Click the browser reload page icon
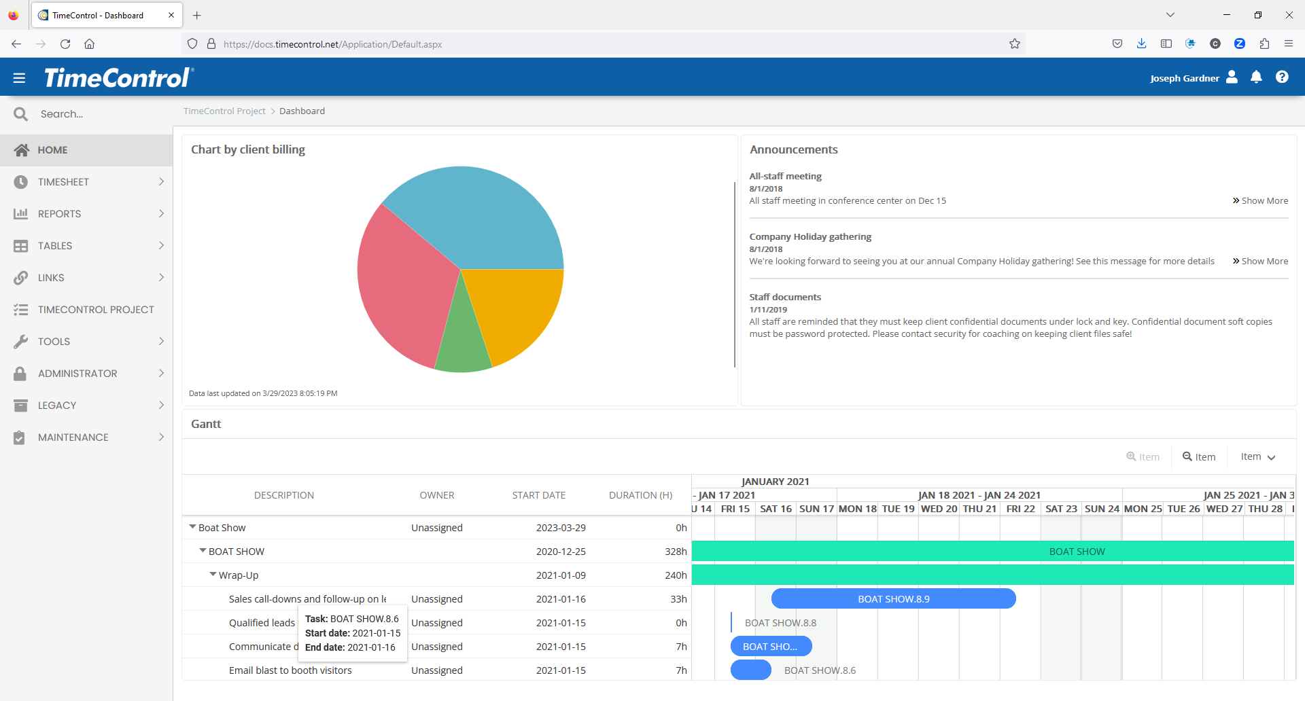The width and height of the screenshot is (1305, 701). 65,44
